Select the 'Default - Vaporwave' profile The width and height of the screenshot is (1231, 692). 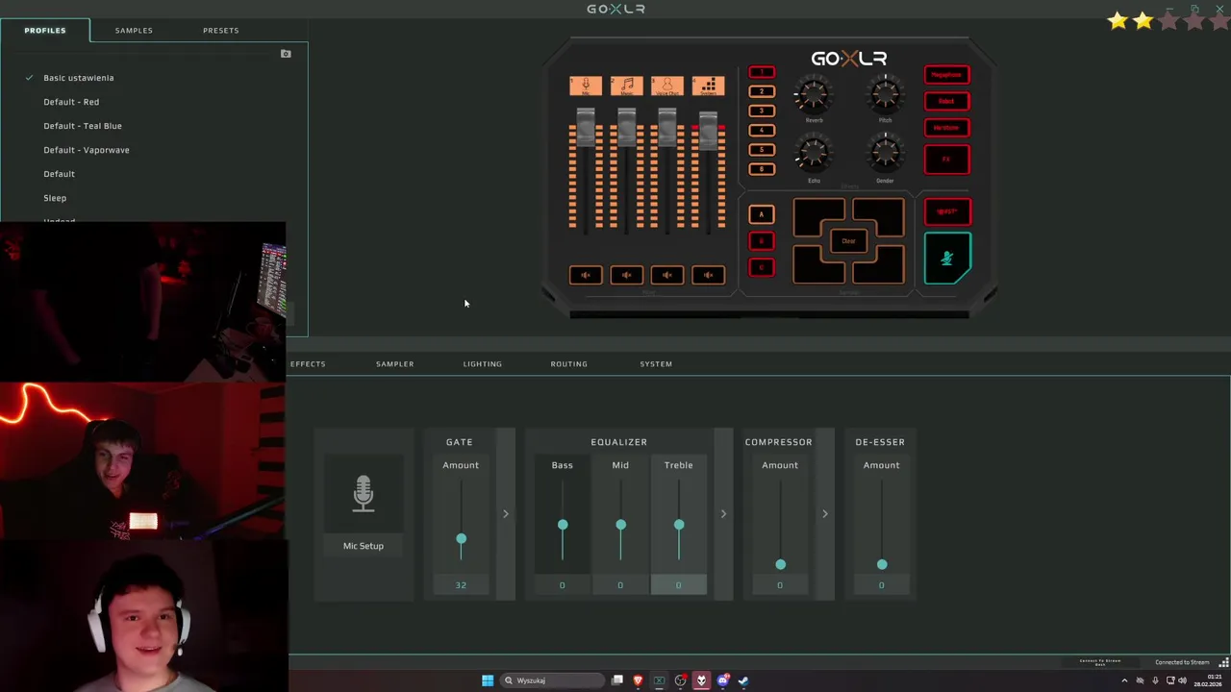(87, 150)
